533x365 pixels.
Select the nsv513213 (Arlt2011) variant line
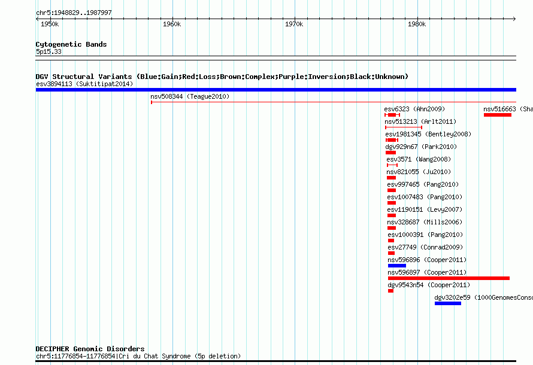tap(404, 127)
